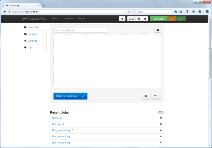This screenshot has height=148, width=212.
Task: Open the File Import tab
Action: pyautogui.click(x=33, y=34)
